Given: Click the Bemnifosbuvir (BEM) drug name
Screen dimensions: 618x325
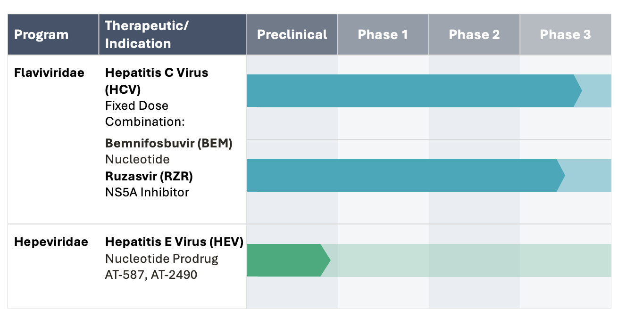Looking at the screenshot, I should [169, 144].
